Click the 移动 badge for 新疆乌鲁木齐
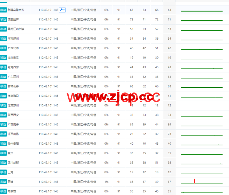The width and height of the screenshot is (229, 195). [3, 10]
